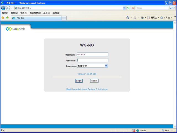Screen dimensions: 177x133
Task: Click the browser Back arrow button
Action: click(3, 8)
